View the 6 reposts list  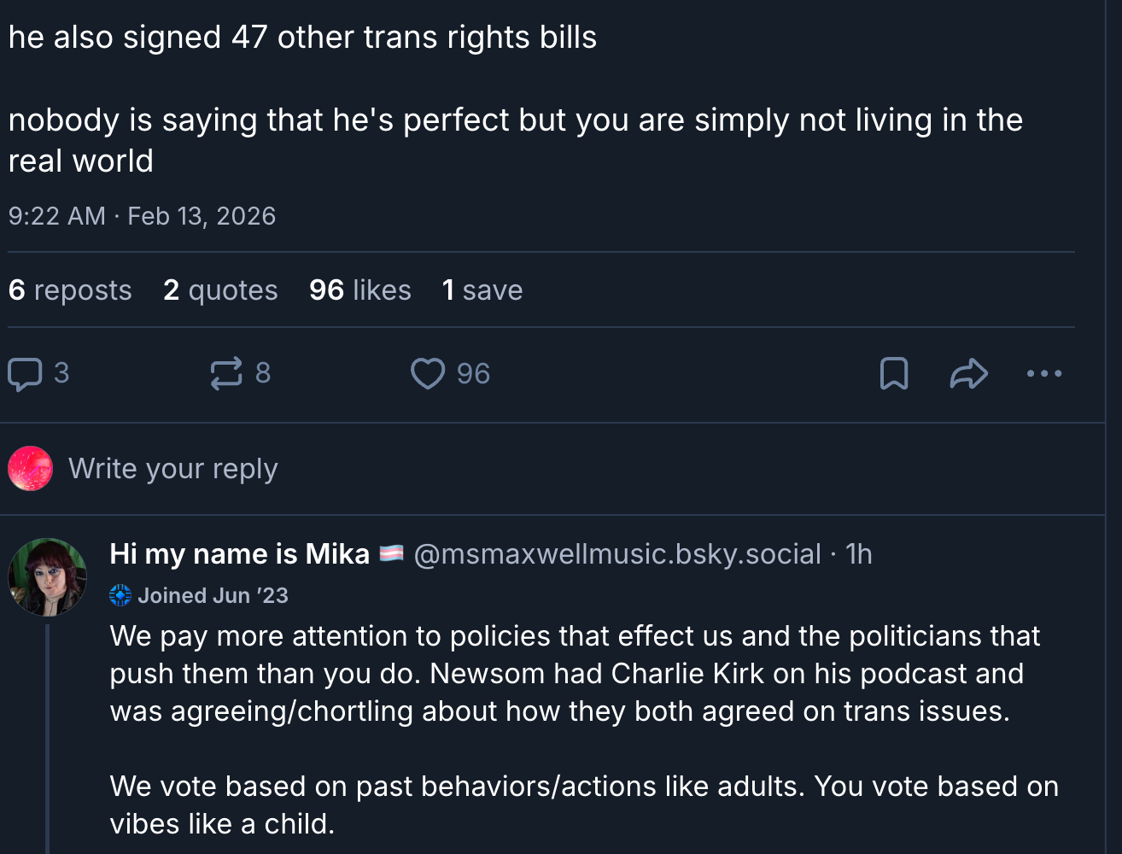pyautogui.click(x=70, y=290)
